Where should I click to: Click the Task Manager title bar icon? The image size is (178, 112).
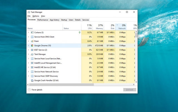(29, 12)
